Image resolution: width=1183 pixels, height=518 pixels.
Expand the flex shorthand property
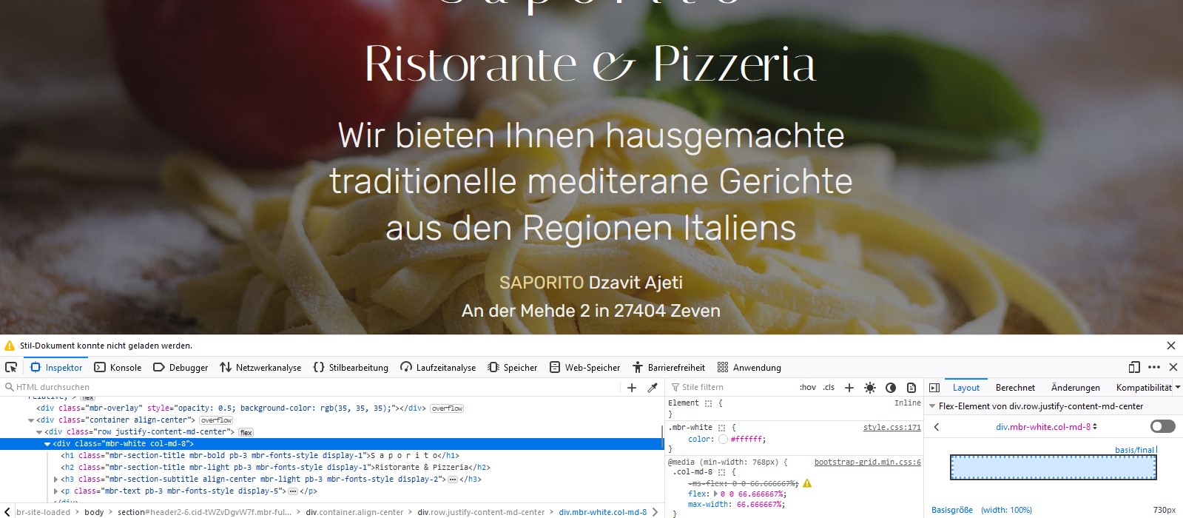tap(715, 494)
